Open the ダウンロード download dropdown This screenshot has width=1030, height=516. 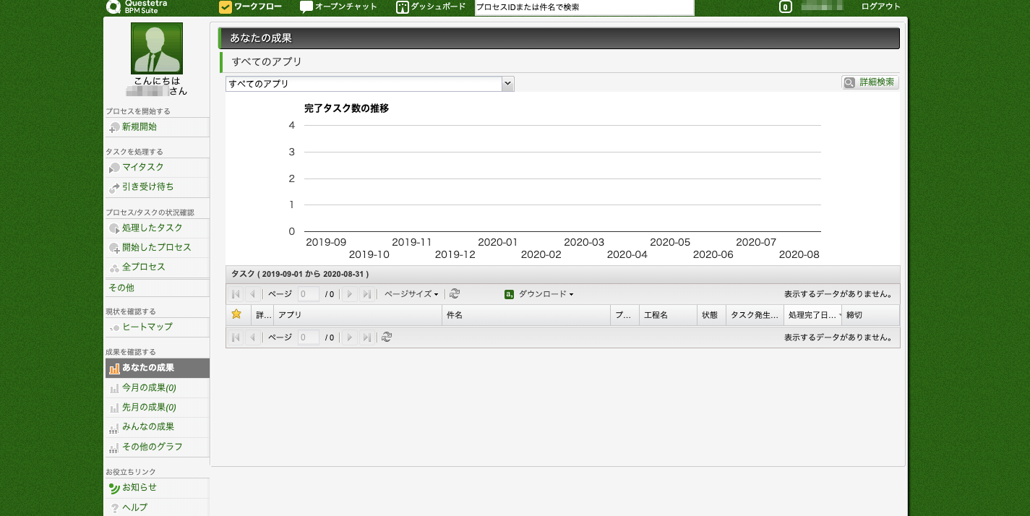(545, 294)
